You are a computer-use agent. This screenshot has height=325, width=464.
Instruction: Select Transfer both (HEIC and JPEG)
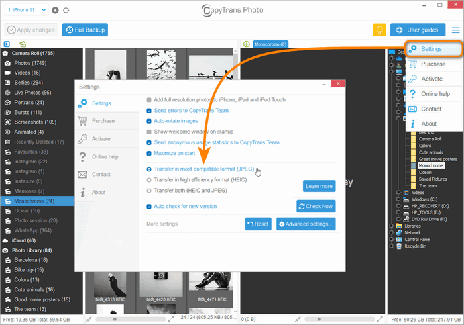point(149,191)
